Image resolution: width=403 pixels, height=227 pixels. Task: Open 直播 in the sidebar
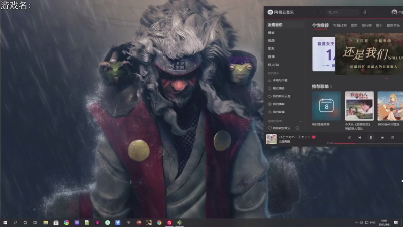click(271, 56)
